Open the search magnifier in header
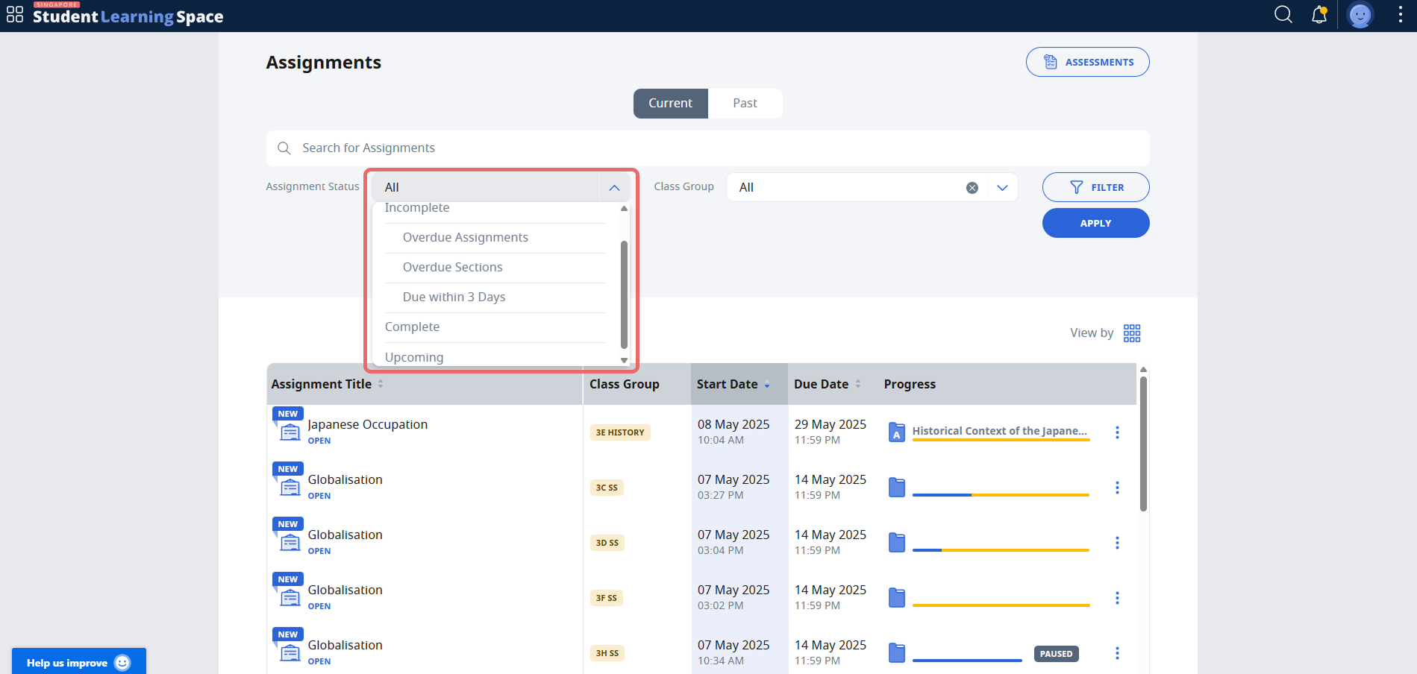The height and width of the screenshot is (674, 1417). [1283, 15]
